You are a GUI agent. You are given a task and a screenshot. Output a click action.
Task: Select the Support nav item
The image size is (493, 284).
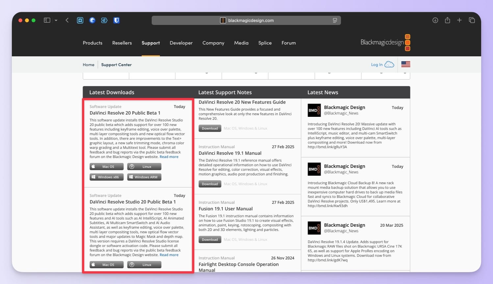tap(151, 43)
